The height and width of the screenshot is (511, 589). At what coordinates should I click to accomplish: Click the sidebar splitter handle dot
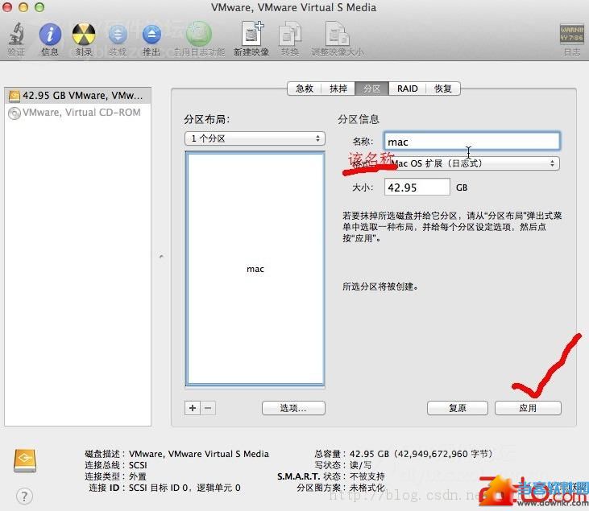pos(161,257)
